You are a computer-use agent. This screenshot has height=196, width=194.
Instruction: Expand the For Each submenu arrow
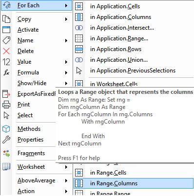66,5
